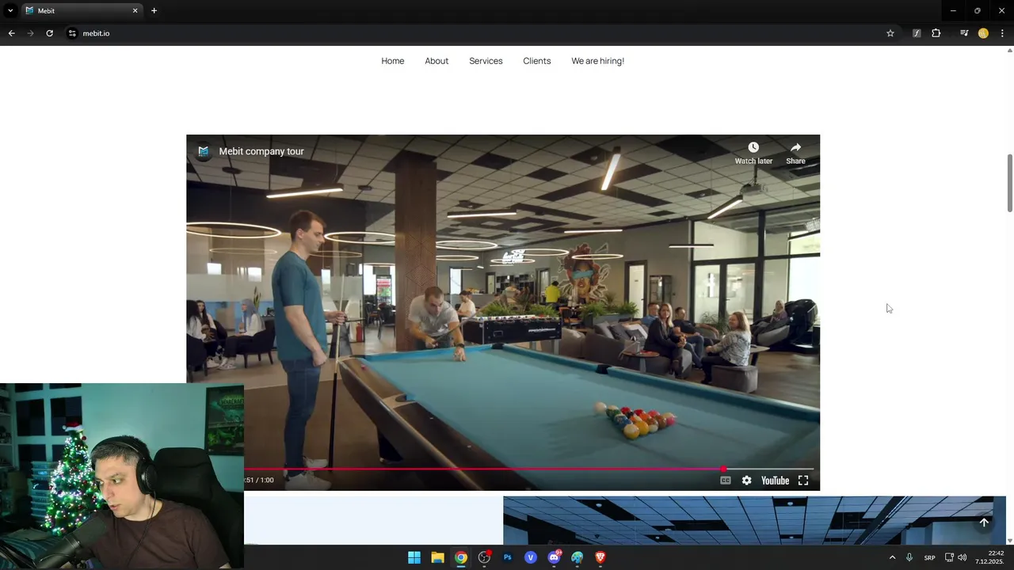Open the Chrome profile avatar
1014x570 pixels.
(983, 33)
